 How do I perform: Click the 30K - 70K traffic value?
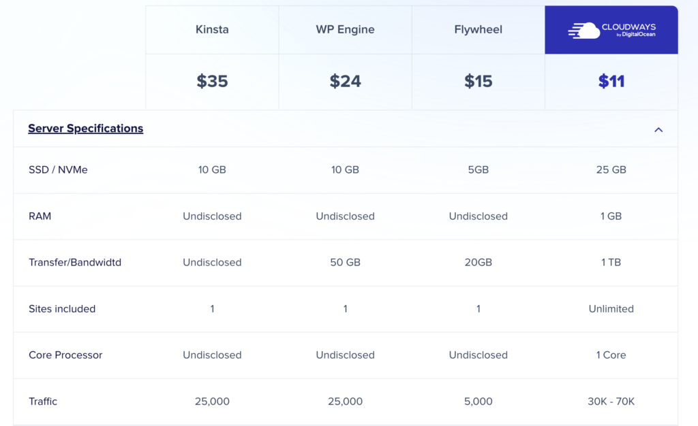(611, 402)
